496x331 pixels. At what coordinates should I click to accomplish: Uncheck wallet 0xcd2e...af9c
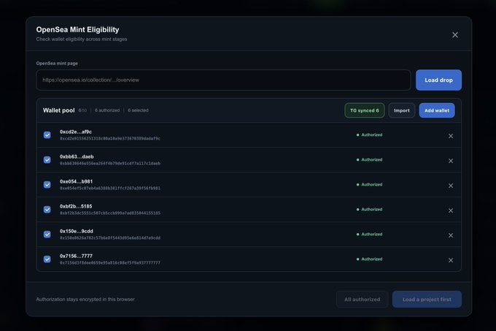(x=47, y=135)
